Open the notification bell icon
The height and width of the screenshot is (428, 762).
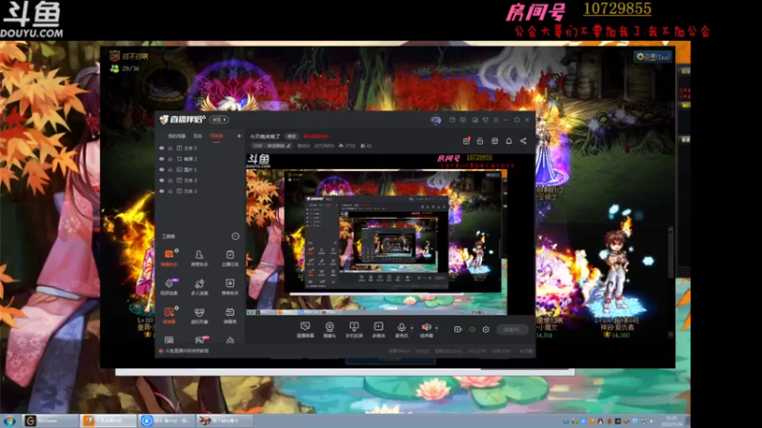pos(509,141)
